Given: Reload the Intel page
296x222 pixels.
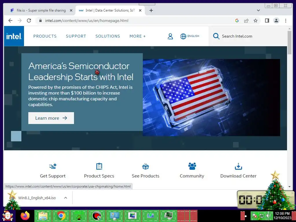Looking at the screenshot, I should [29, 21].
